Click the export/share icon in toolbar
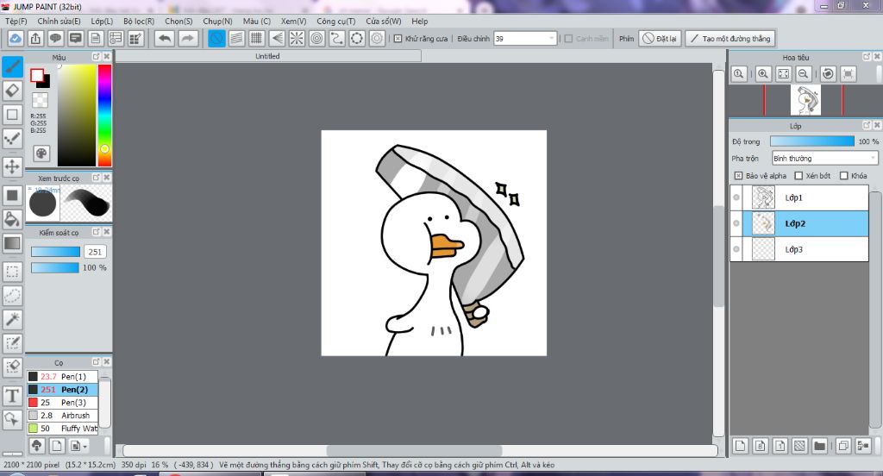This screenshot has height=476, width=883. pos(35,38)
